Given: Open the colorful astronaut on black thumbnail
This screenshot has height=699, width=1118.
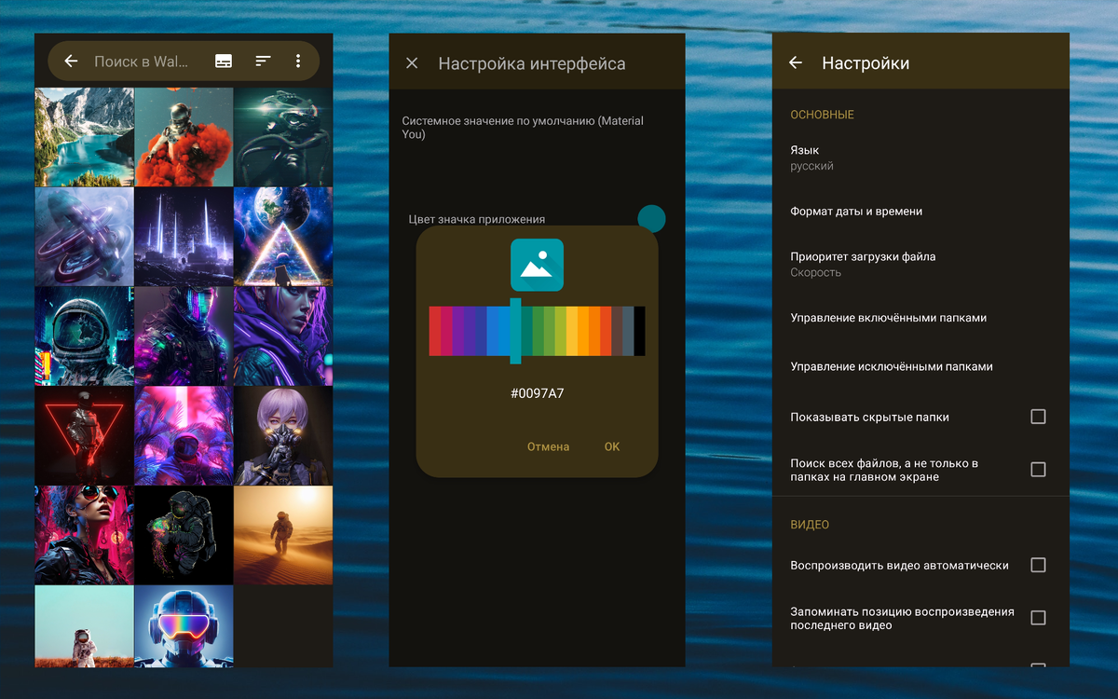Looking at the screenshot, I should coord(184,535).
